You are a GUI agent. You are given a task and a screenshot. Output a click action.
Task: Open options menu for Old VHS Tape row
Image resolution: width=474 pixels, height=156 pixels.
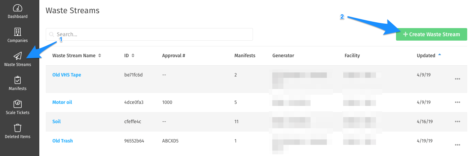coord(457,79)
